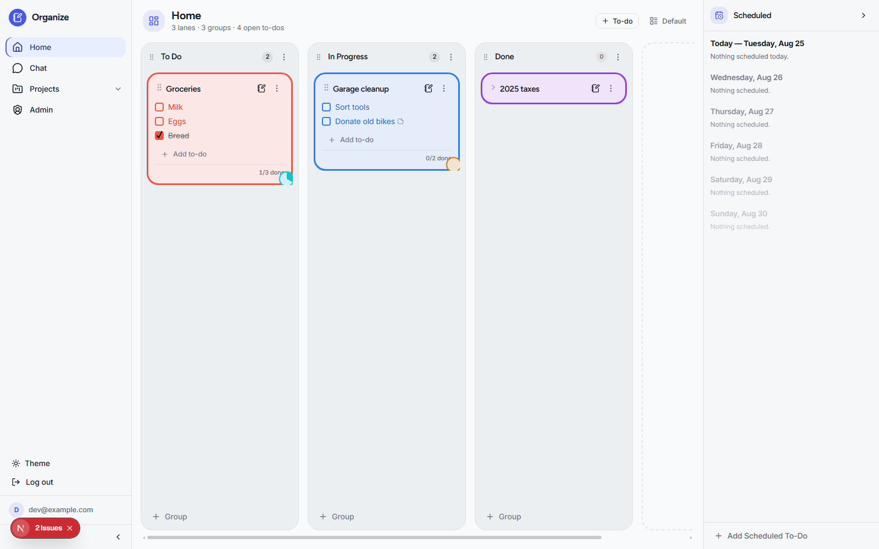879x549 pixels.
Task: Collapse the Scheduled panel with chevron
Action: pos(864,15)
